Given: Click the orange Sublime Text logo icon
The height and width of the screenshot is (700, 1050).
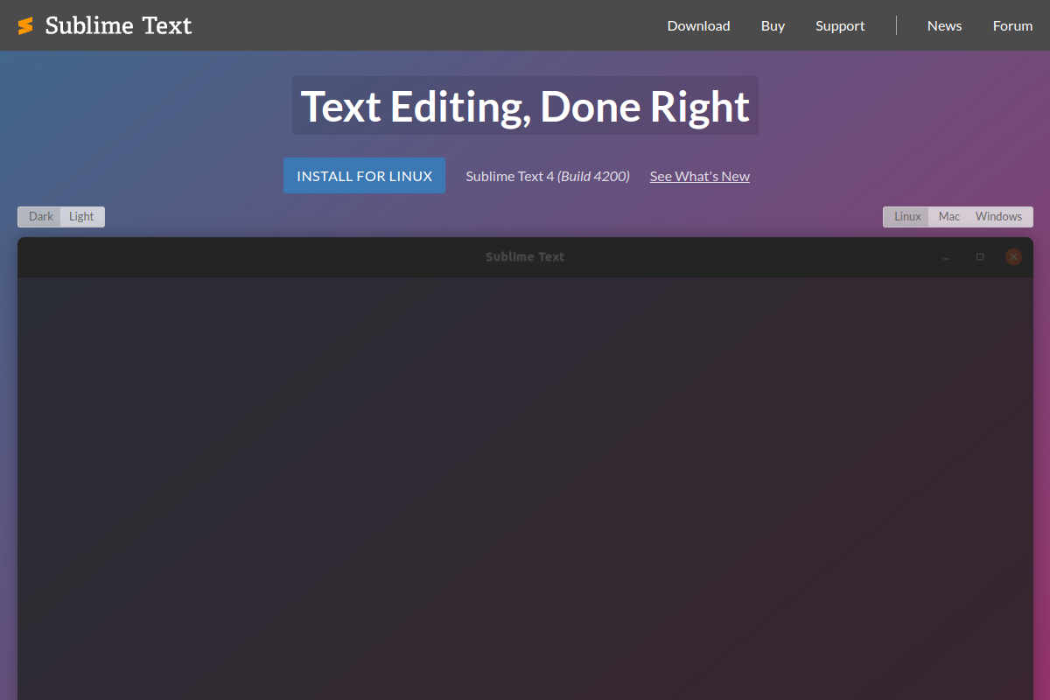Looking at the screenshot, I should click(x=25, y=25).
